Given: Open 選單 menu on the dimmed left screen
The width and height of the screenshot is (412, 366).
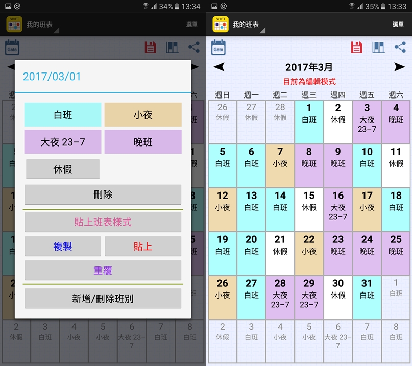Looking at the screenshot, I should click(x=192, y=25).
